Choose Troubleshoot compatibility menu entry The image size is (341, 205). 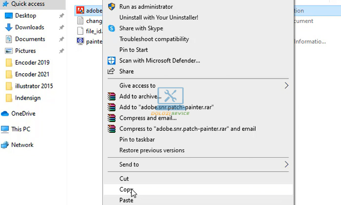pos(154,39)
